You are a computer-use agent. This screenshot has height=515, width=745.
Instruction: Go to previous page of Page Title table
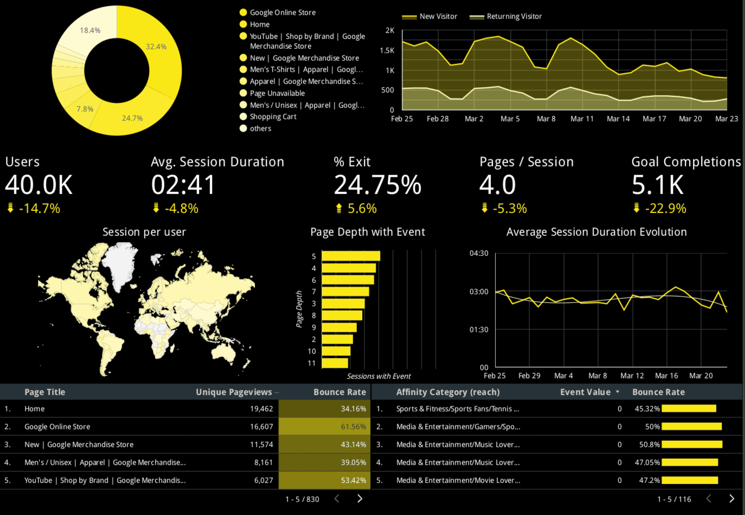click(x=337, y=498)
